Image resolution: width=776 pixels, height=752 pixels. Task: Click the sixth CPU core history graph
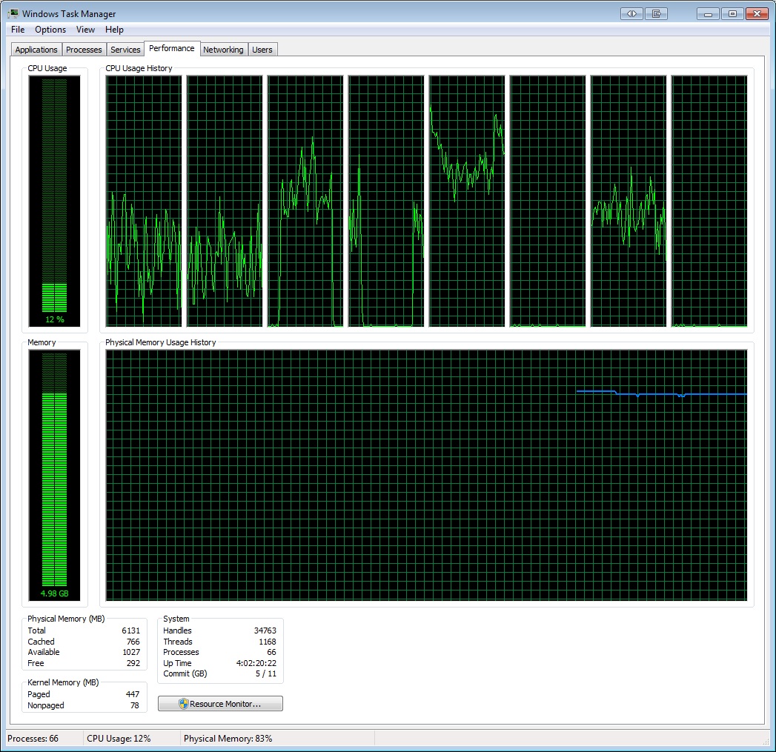pos(548,201)
